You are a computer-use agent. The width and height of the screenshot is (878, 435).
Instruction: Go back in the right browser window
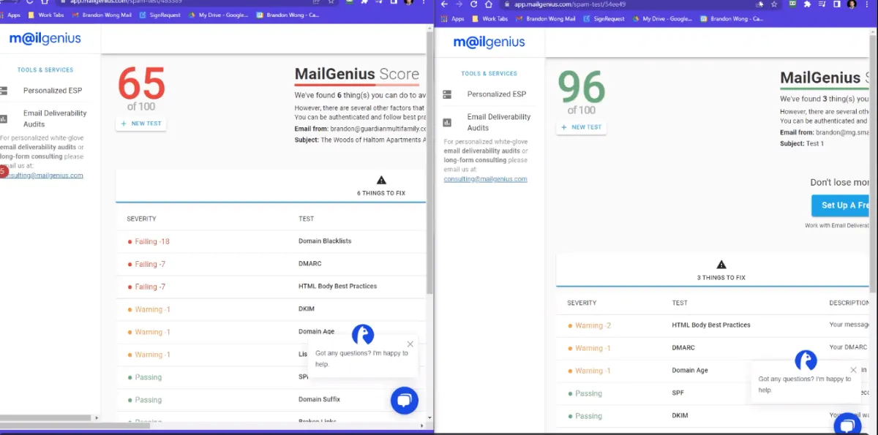pos(444,4)
